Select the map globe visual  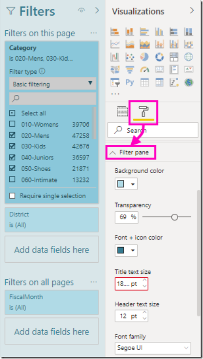click(189, 57)
